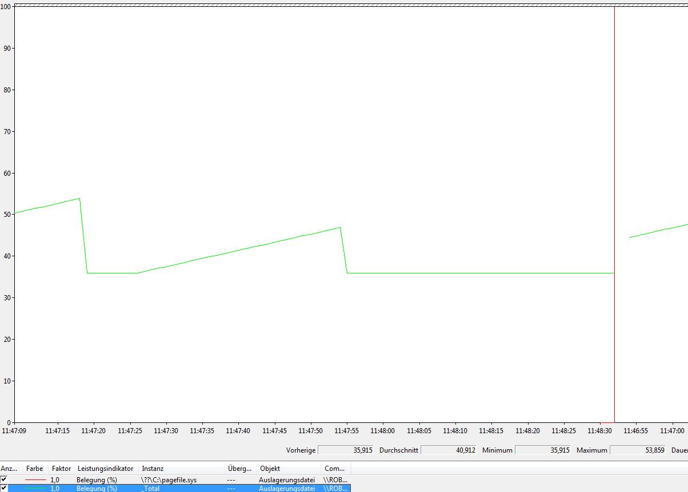Uncheck the _Total counter checkbox
Image resolution: width=688 pixels, height=492 pixels.
[x=4, y=488]
